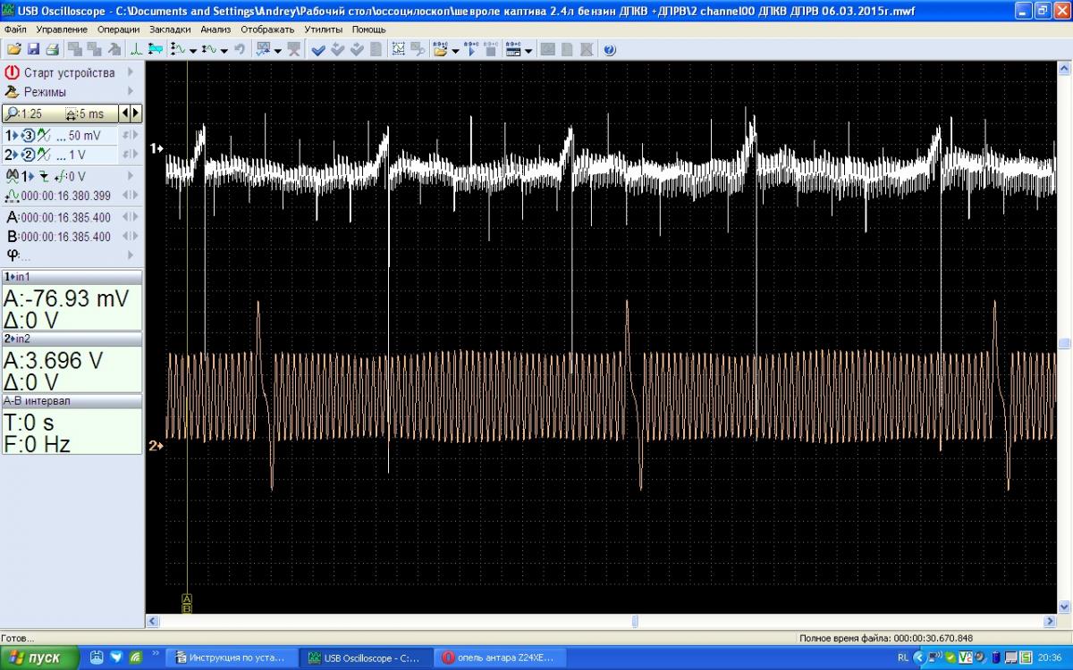Click the blue checkmark toolbar icon

(317, 50)
